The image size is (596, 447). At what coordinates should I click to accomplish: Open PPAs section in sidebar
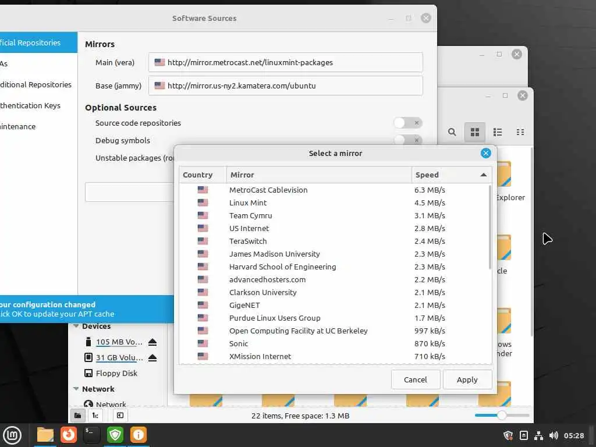coord(38,63)
